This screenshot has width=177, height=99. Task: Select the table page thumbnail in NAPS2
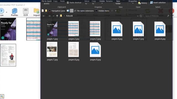coord(33,29)
